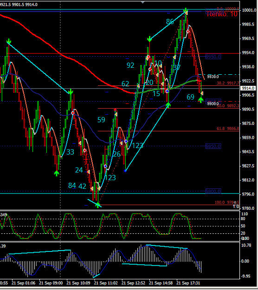The image size is (258, 290).
Task: Click the 21 Sep 12:52 time label
Action: 133,283
